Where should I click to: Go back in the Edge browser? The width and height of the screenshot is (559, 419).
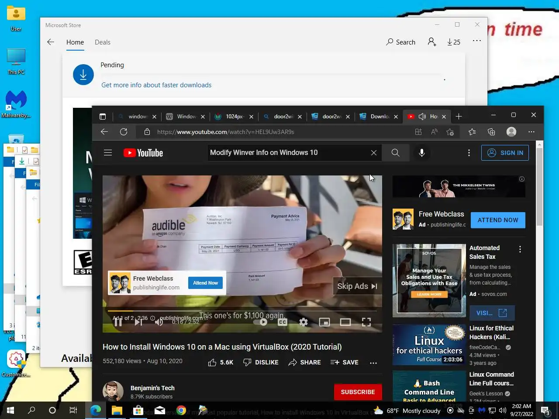pos(104,132)
